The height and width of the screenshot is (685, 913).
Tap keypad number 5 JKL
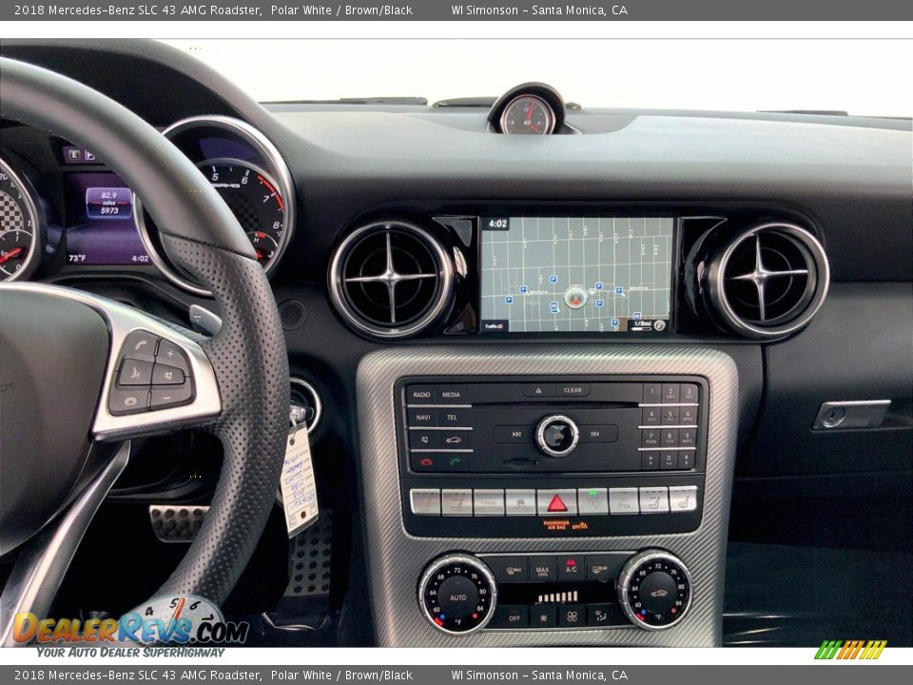click(670, 416)
